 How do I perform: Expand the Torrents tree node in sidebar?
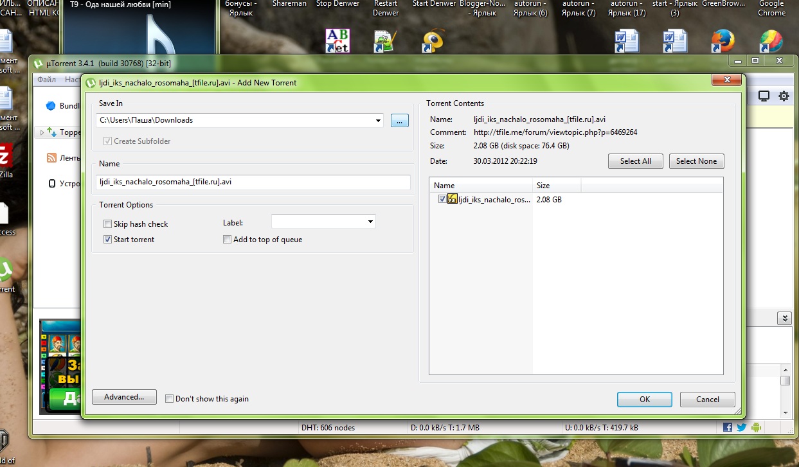point(42,133)
